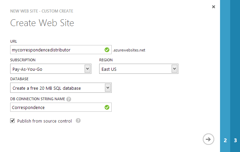Viewport: 240px width, 152px height.
Task: Expand the Database dropdown list
Action: click(108, 88)
